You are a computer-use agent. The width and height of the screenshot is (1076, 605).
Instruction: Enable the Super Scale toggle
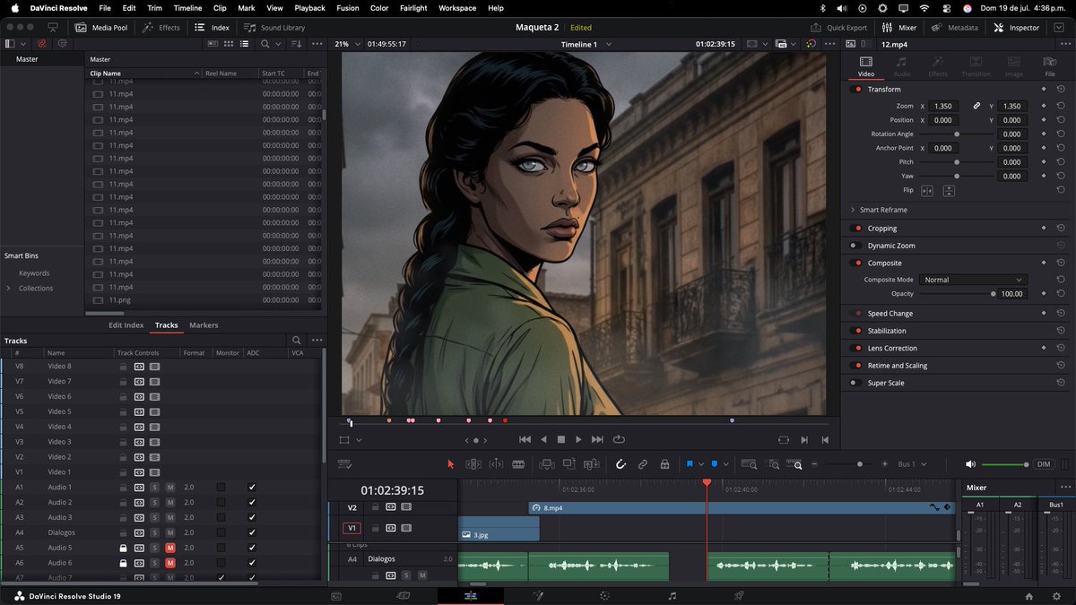click(857, 383)
